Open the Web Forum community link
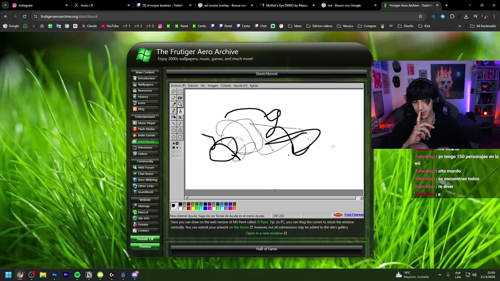This screenshot has height=281, width=500. (x=145, y=167)
